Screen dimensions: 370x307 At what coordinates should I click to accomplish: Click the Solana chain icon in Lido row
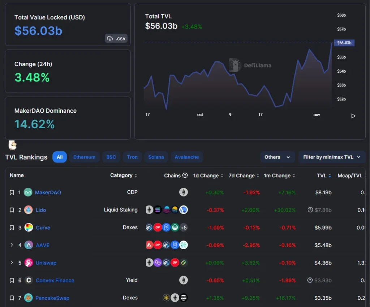[x=158, y=209]
